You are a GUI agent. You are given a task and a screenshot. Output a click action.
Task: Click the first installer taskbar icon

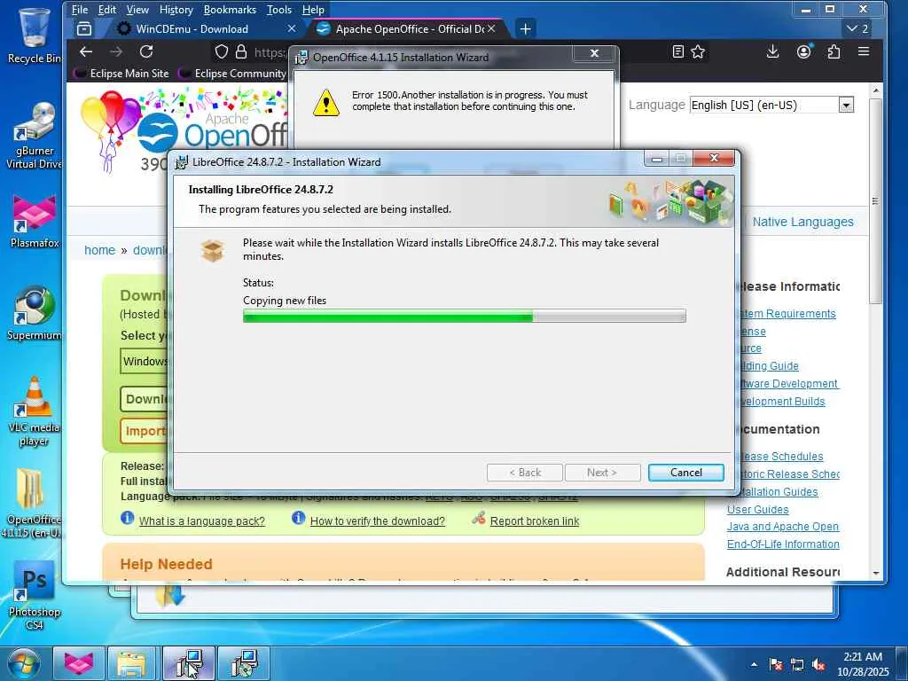[x=188, y=663]
